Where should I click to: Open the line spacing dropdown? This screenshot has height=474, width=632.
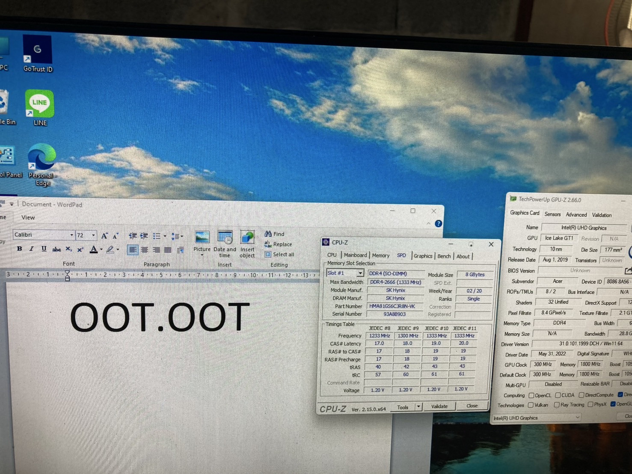pos(177,236)
